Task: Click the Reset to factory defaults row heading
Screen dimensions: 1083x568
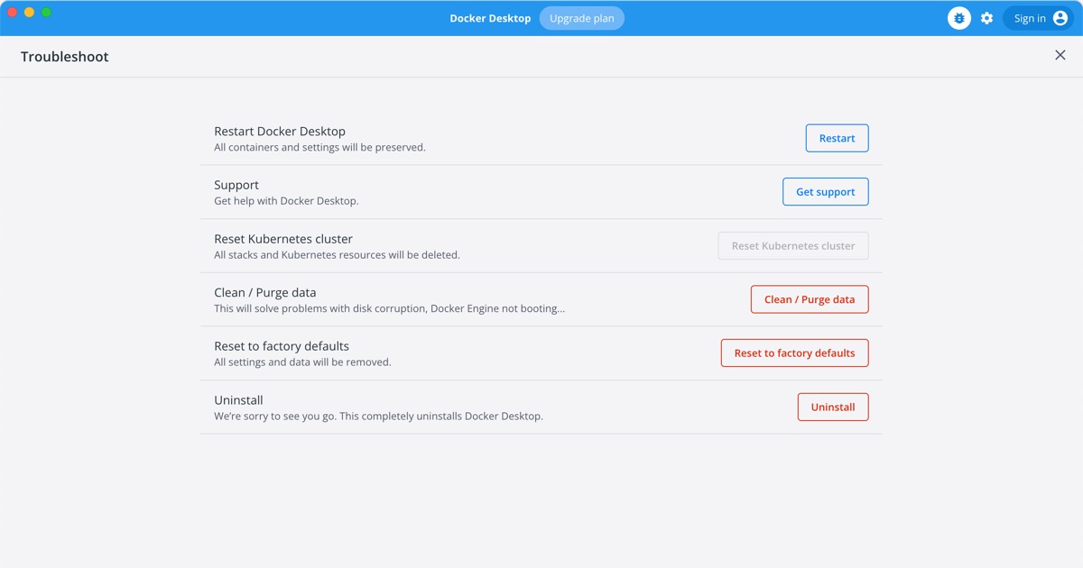Action: pos(282,346)
